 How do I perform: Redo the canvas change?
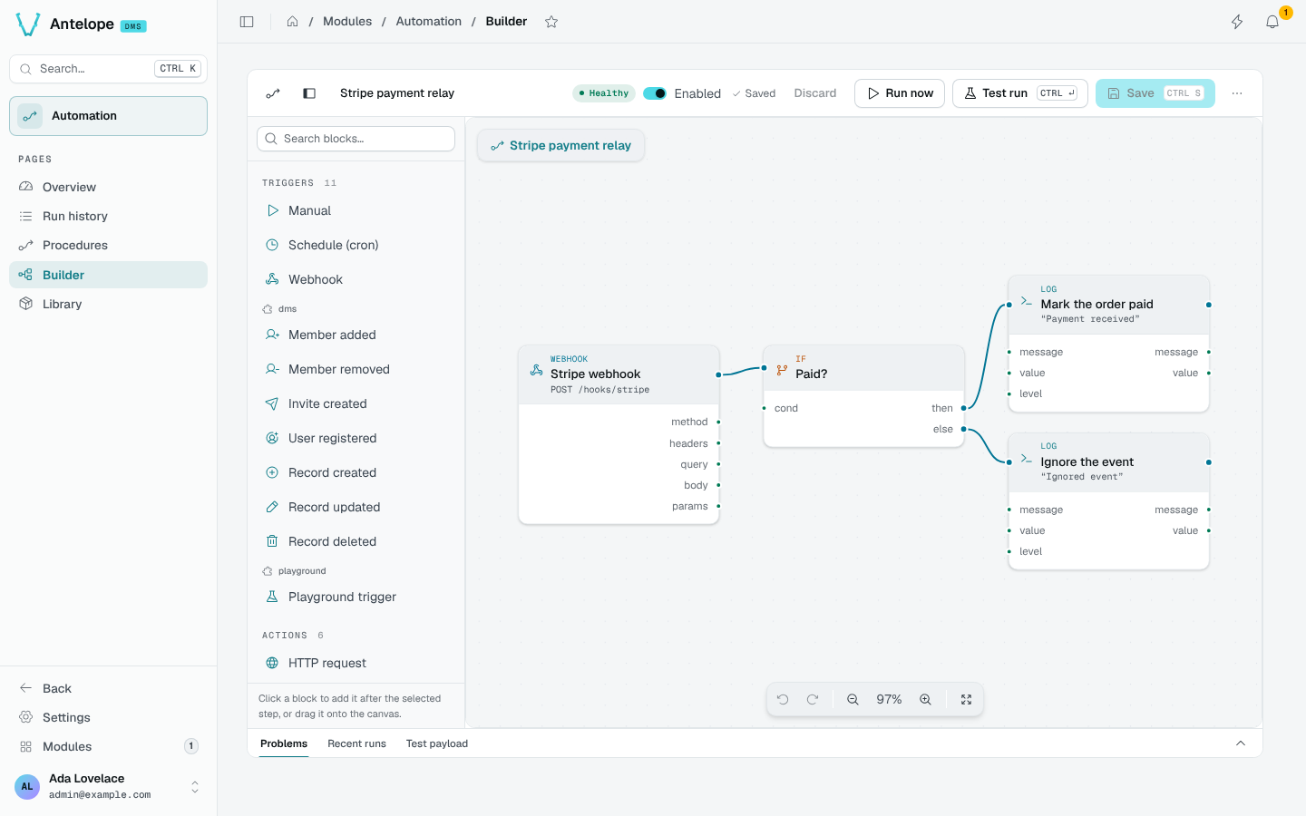(x=813, y=700)
